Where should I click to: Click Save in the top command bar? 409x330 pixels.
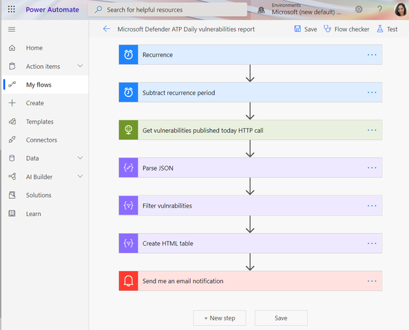tap(306, 29)
